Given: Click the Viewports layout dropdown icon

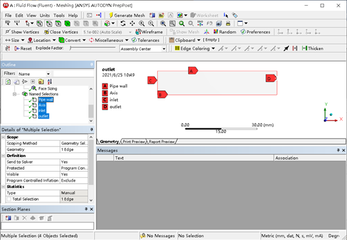Looking at the screenshot, I should [x=242, y=23].
